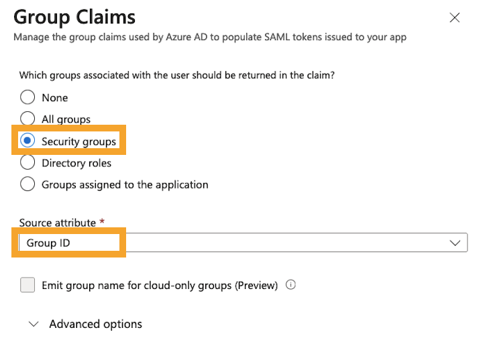481x342 pixels.
Task: Expand the Advanced options chevron
Action: (34, 324)
